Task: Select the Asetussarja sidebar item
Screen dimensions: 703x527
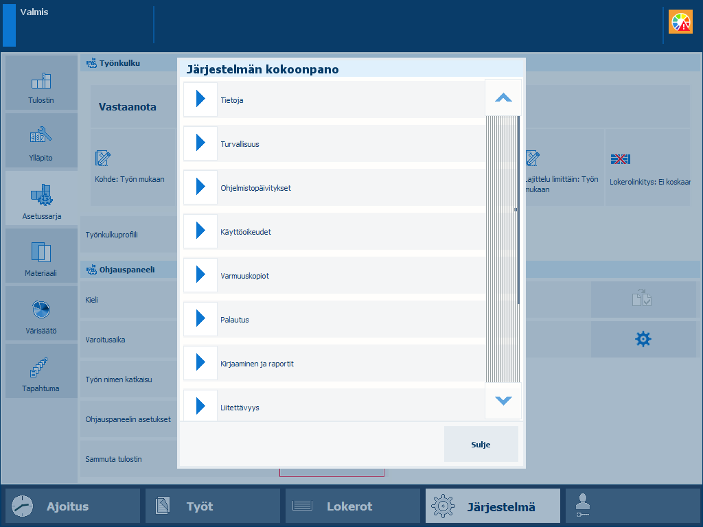Action: pyautogui.click(x=41, y=198)
